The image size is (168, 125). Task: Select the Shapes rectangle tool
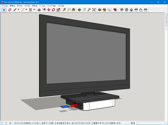[31, 10]
